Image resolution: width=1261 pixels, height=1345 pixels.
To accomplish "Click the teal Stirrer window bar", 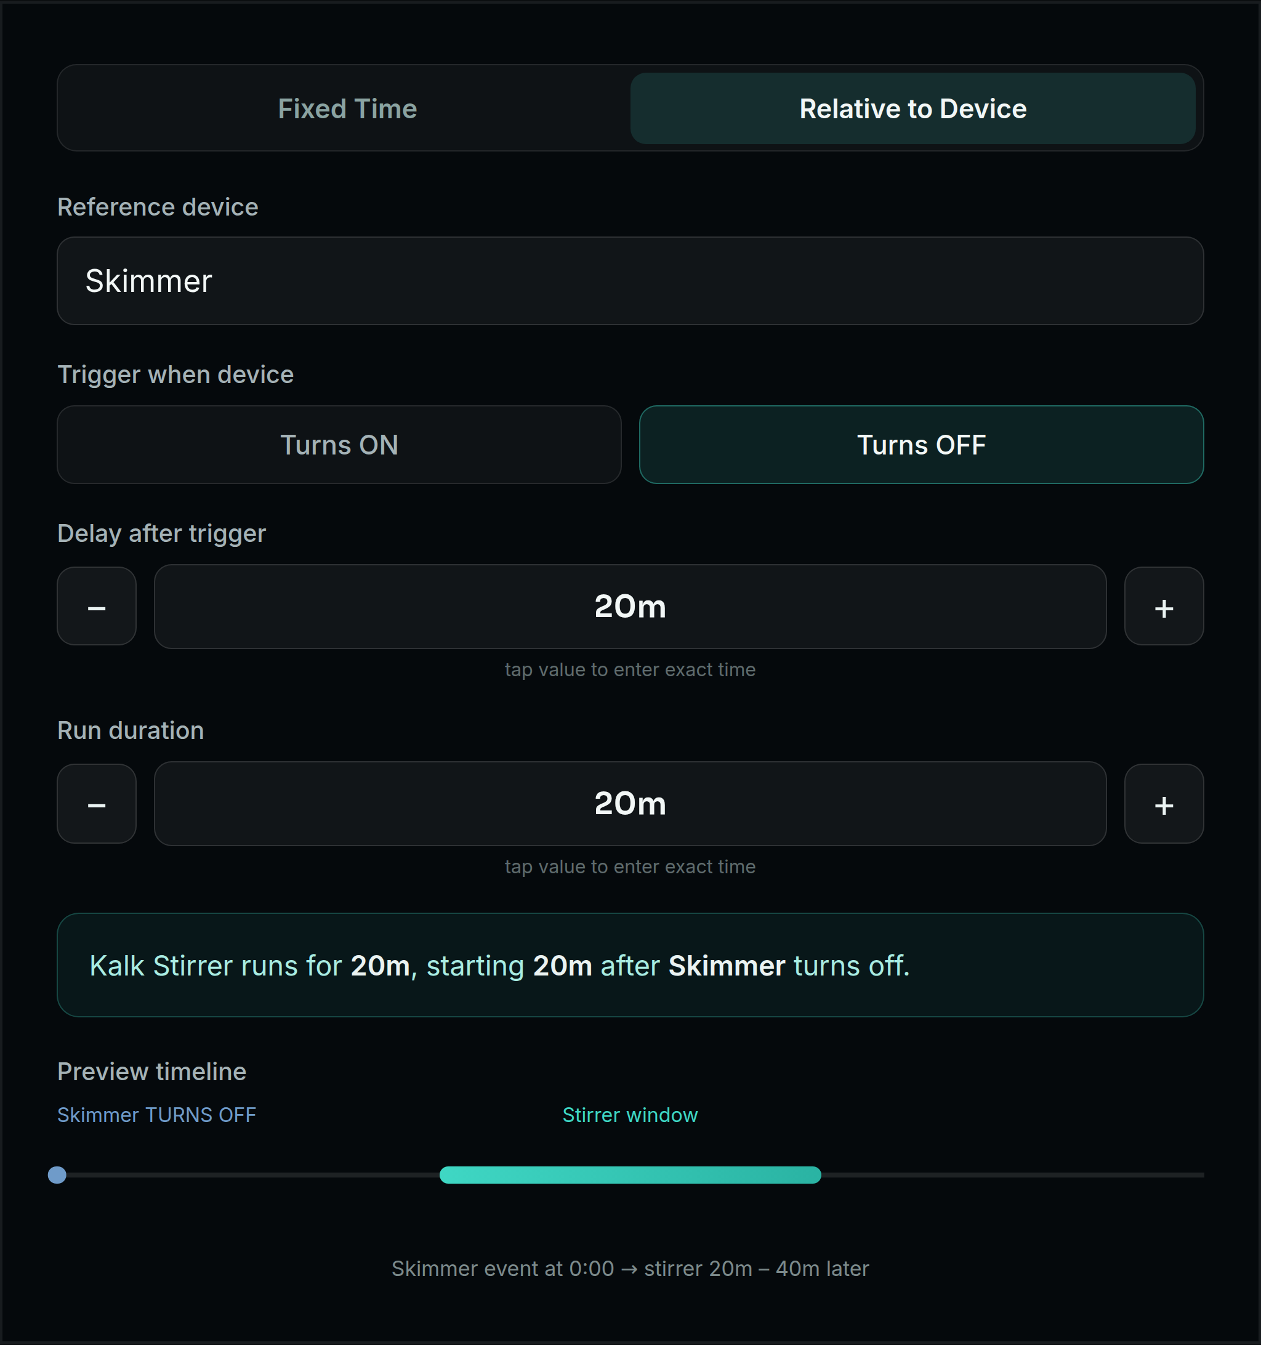I will [x=630, y=1175].
